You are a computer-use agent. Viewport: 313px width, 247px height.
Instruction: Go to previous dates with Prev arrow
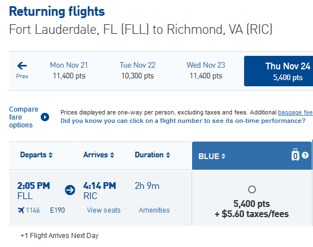[22, 70]
